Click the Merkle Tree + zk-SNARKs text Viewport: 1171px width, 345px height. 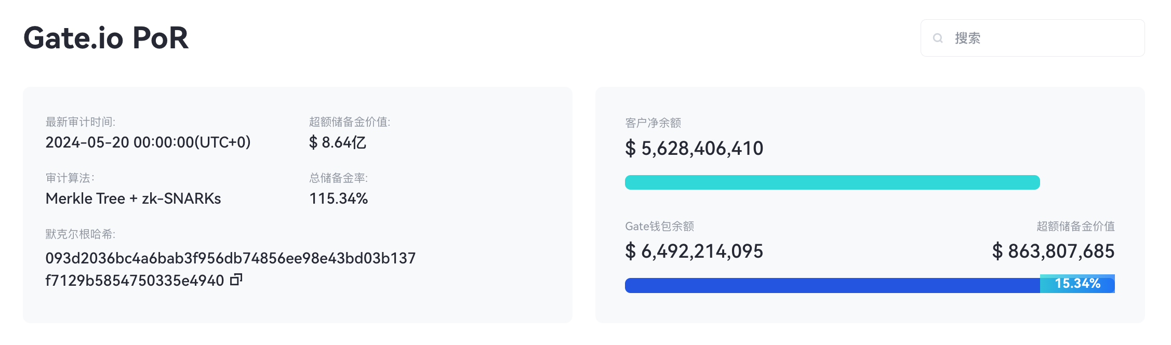pos(133,198)
